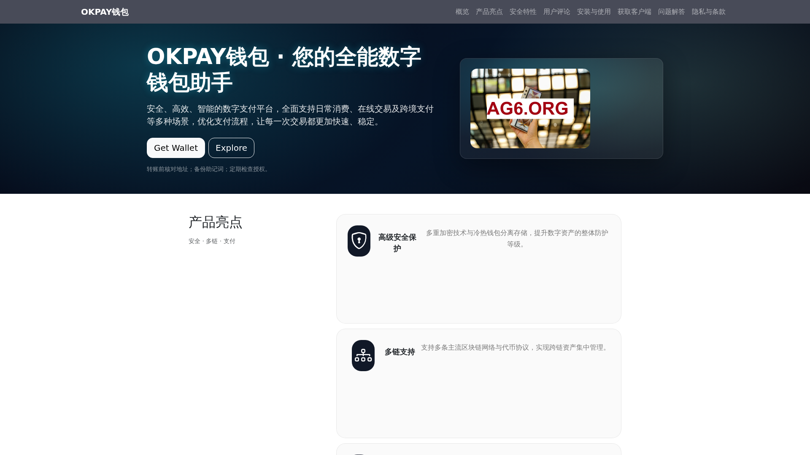Click the description 多重加密技术与冷热钱包分离存储
Viewport: 810px width, 455px height.
click(517, 238)
